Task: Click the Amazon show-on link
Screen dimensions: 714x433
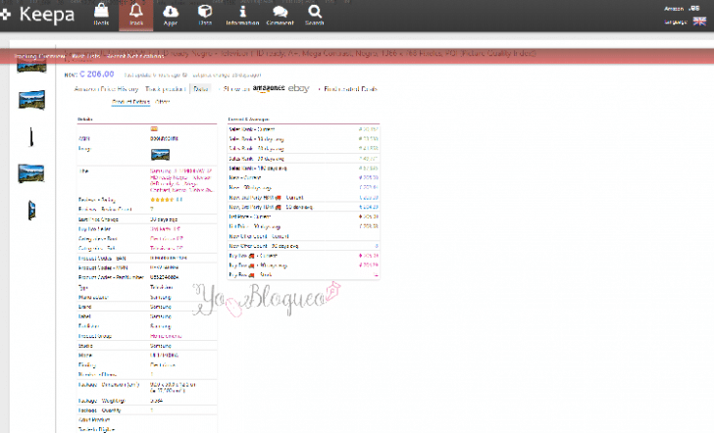Action: (x=268, y=88)
